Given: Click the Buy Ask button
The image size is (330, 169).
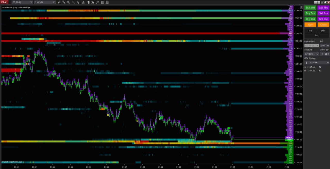Looking at the screenshot, I should tap(310, 13).
